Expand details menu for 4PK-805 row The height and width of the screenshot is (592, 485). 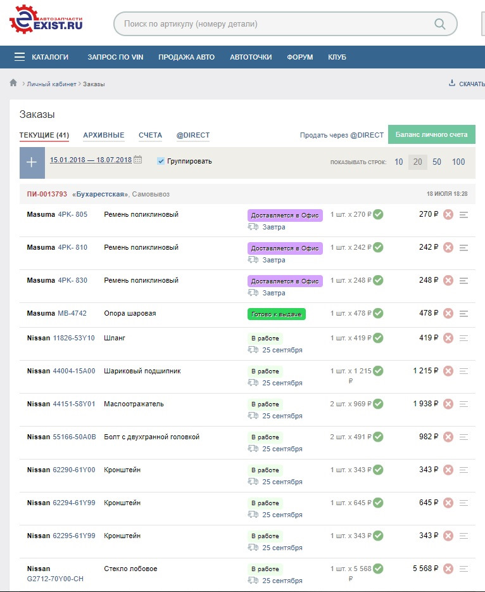[463, 215]
